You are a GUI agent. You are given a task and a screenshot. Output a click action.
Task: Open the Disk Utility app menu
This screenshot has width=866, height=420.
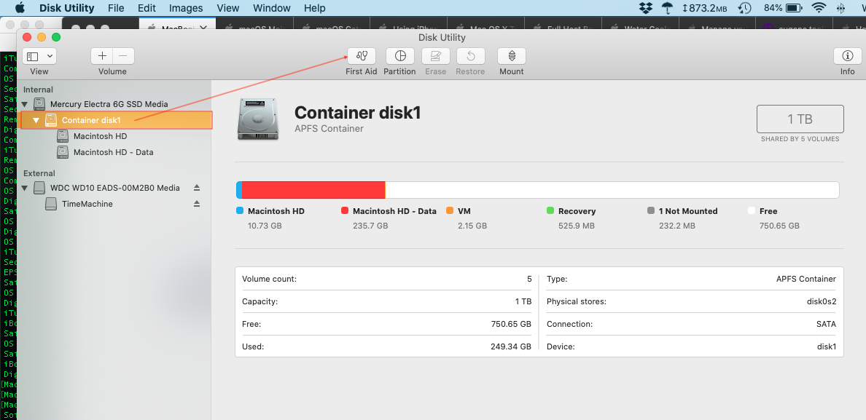coord(67,8)
